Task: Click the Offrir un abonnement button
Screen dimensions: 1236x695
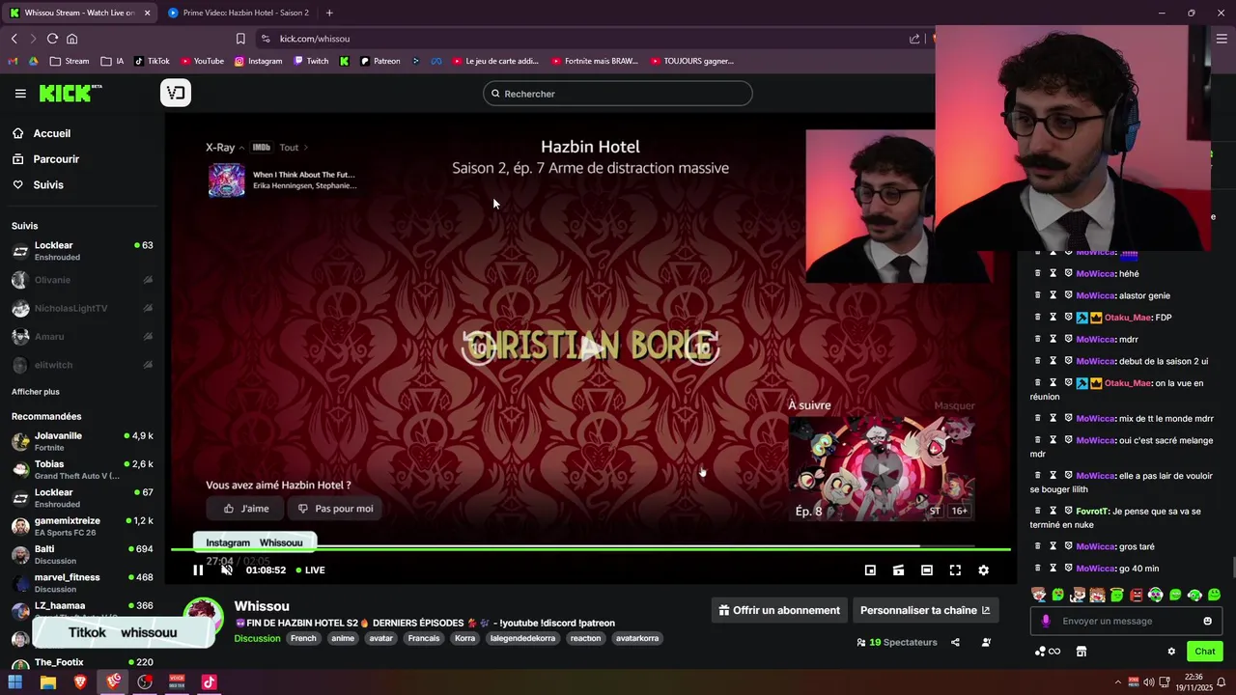Action: [779, 610]
